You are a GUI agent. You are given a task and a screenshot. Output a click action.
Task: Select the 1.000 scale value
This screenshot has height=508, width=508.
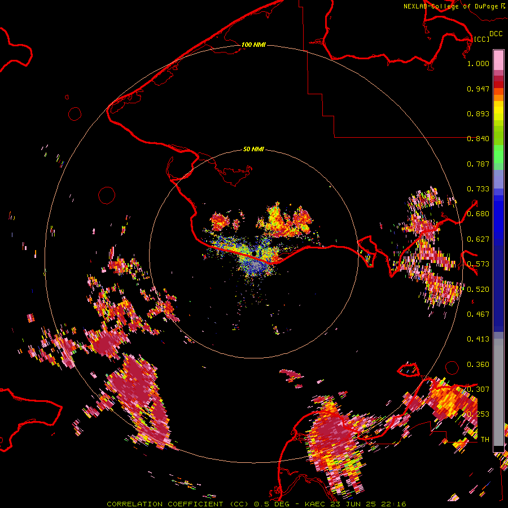[478, 63]
